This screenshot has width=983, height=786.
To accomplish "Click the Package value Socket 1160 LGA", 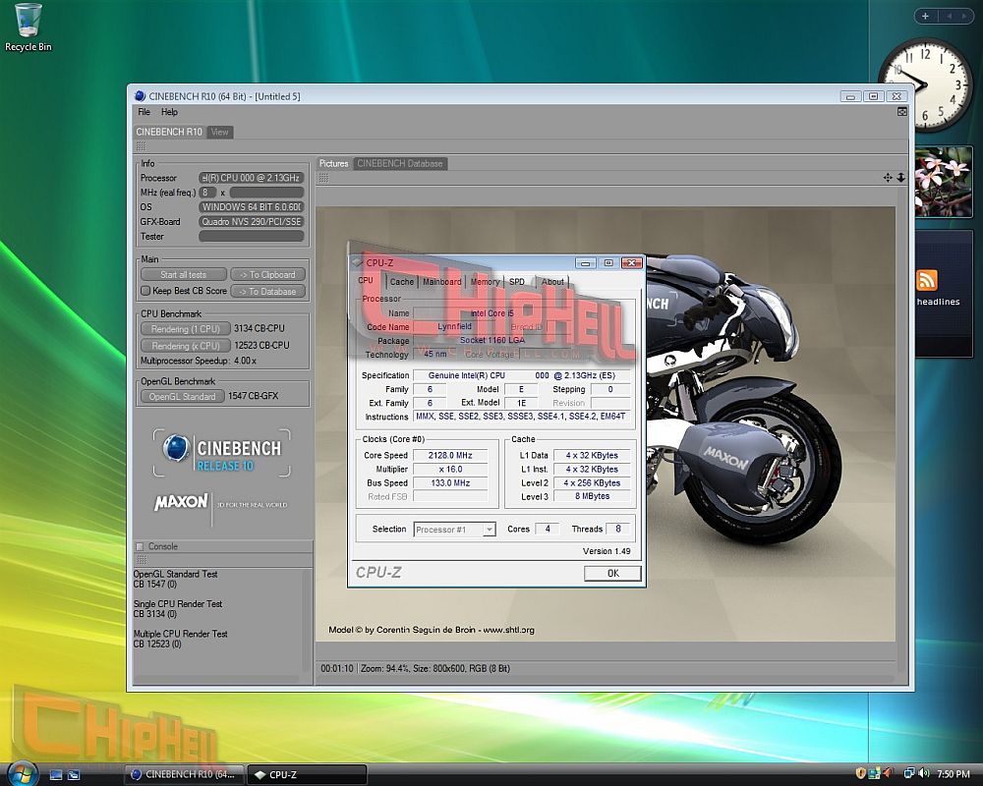I will point(492,340).
